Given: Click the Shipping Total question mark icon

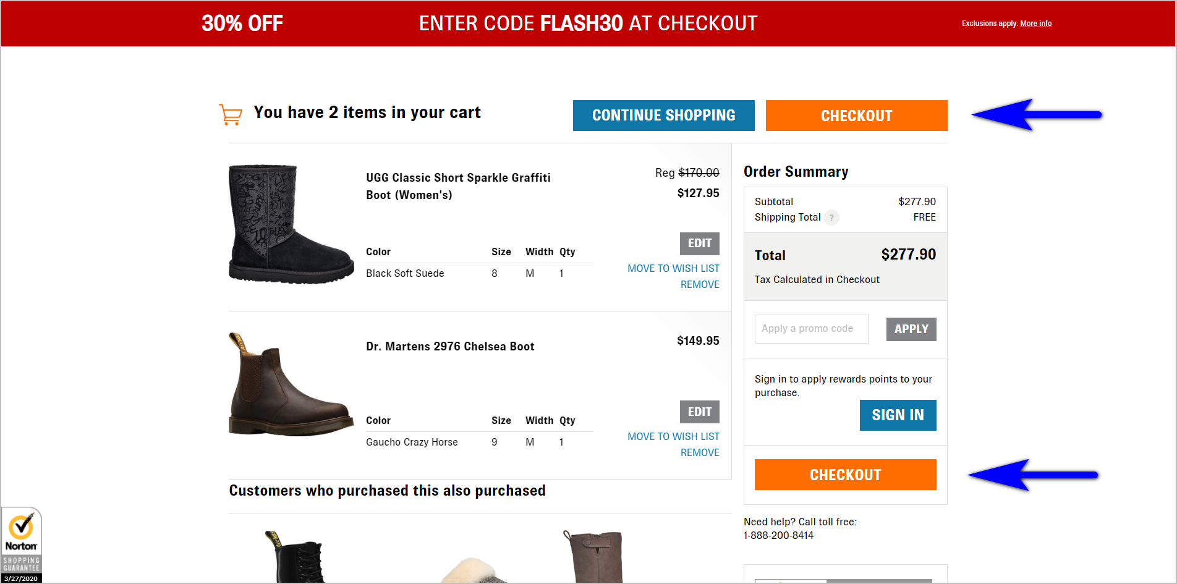Looking at the screenshot, I should click(831, 218).
